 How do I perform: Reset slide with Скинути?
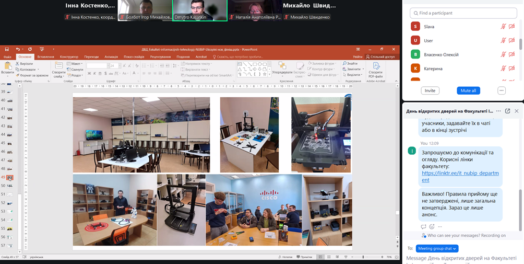click(x=75, y=70)
